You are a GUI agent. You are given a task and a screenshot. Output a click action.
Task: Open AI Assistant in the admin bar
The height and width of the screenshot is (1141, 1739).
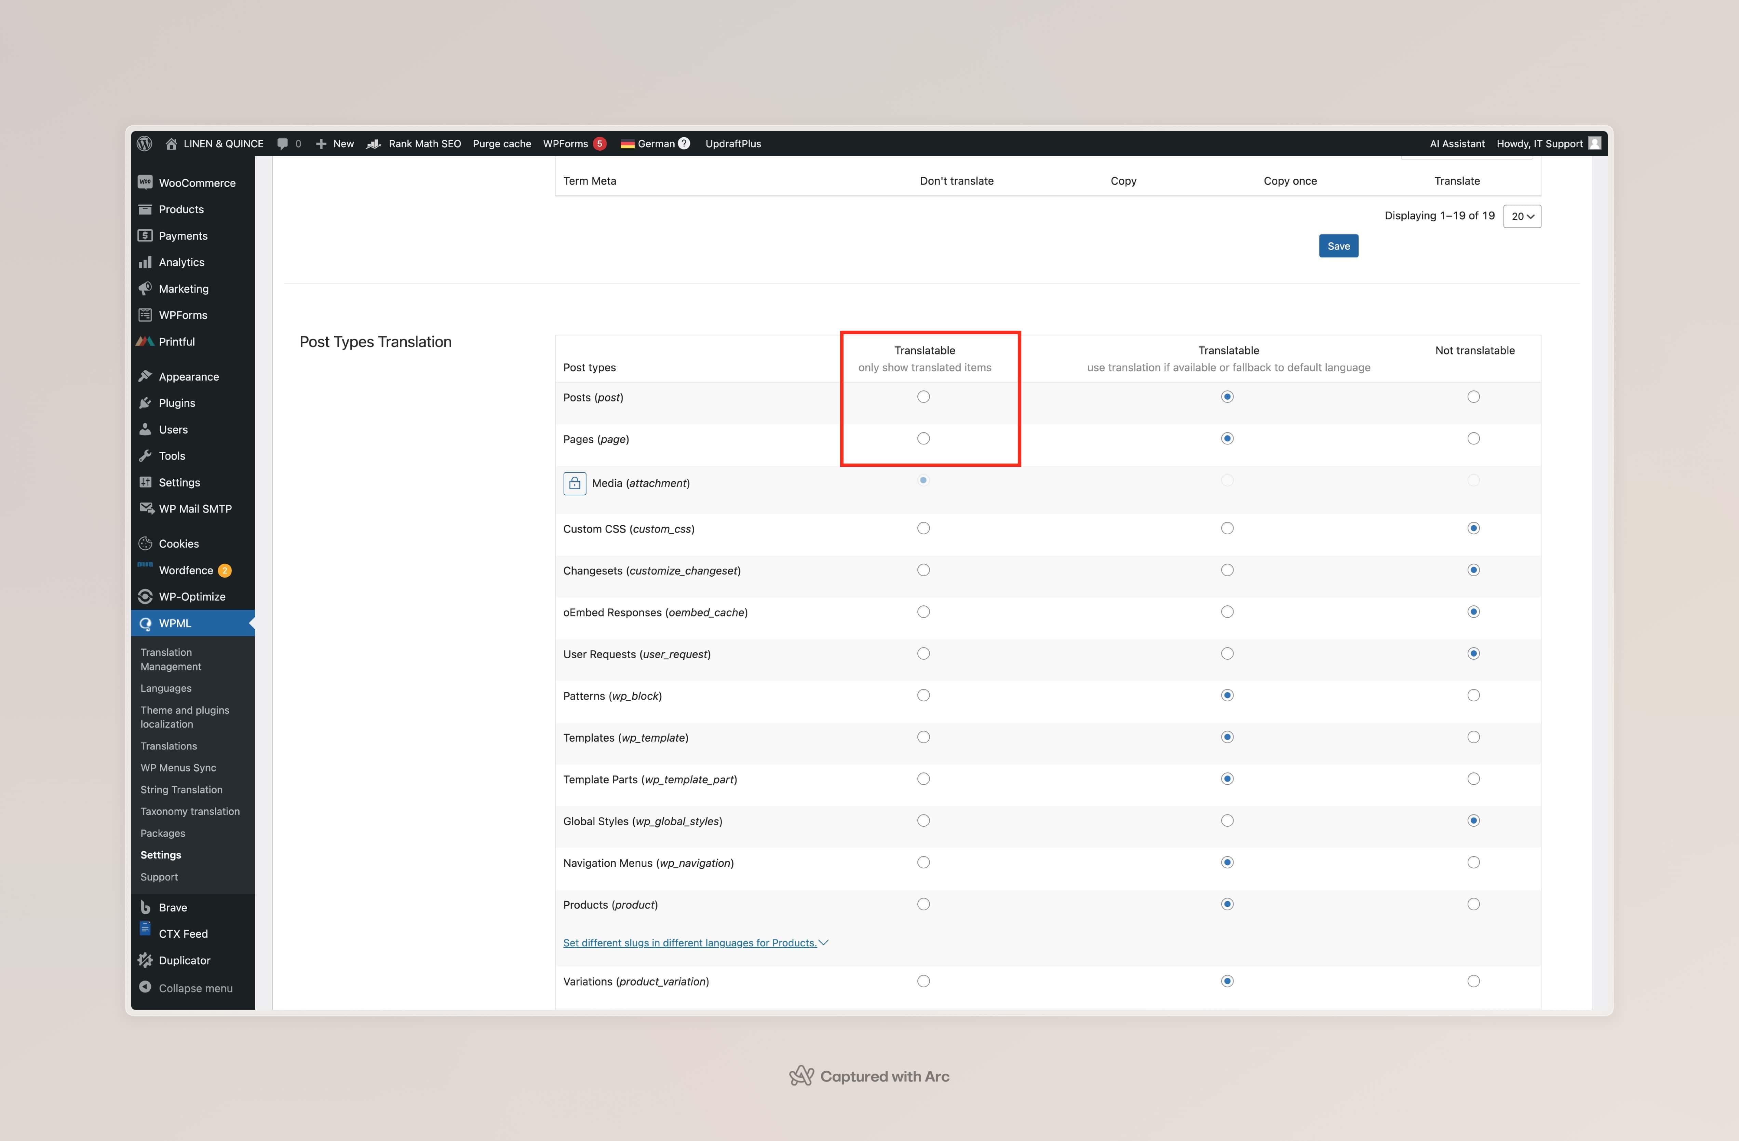tap(1457, 144)
